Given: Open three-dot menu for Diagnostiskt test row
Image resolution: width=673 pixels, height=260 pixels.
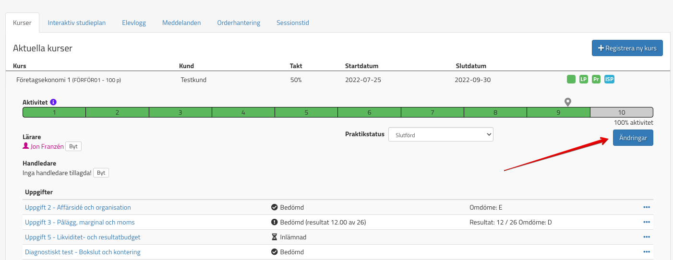Looking at the screenshot, I should [x=646, y=252].
